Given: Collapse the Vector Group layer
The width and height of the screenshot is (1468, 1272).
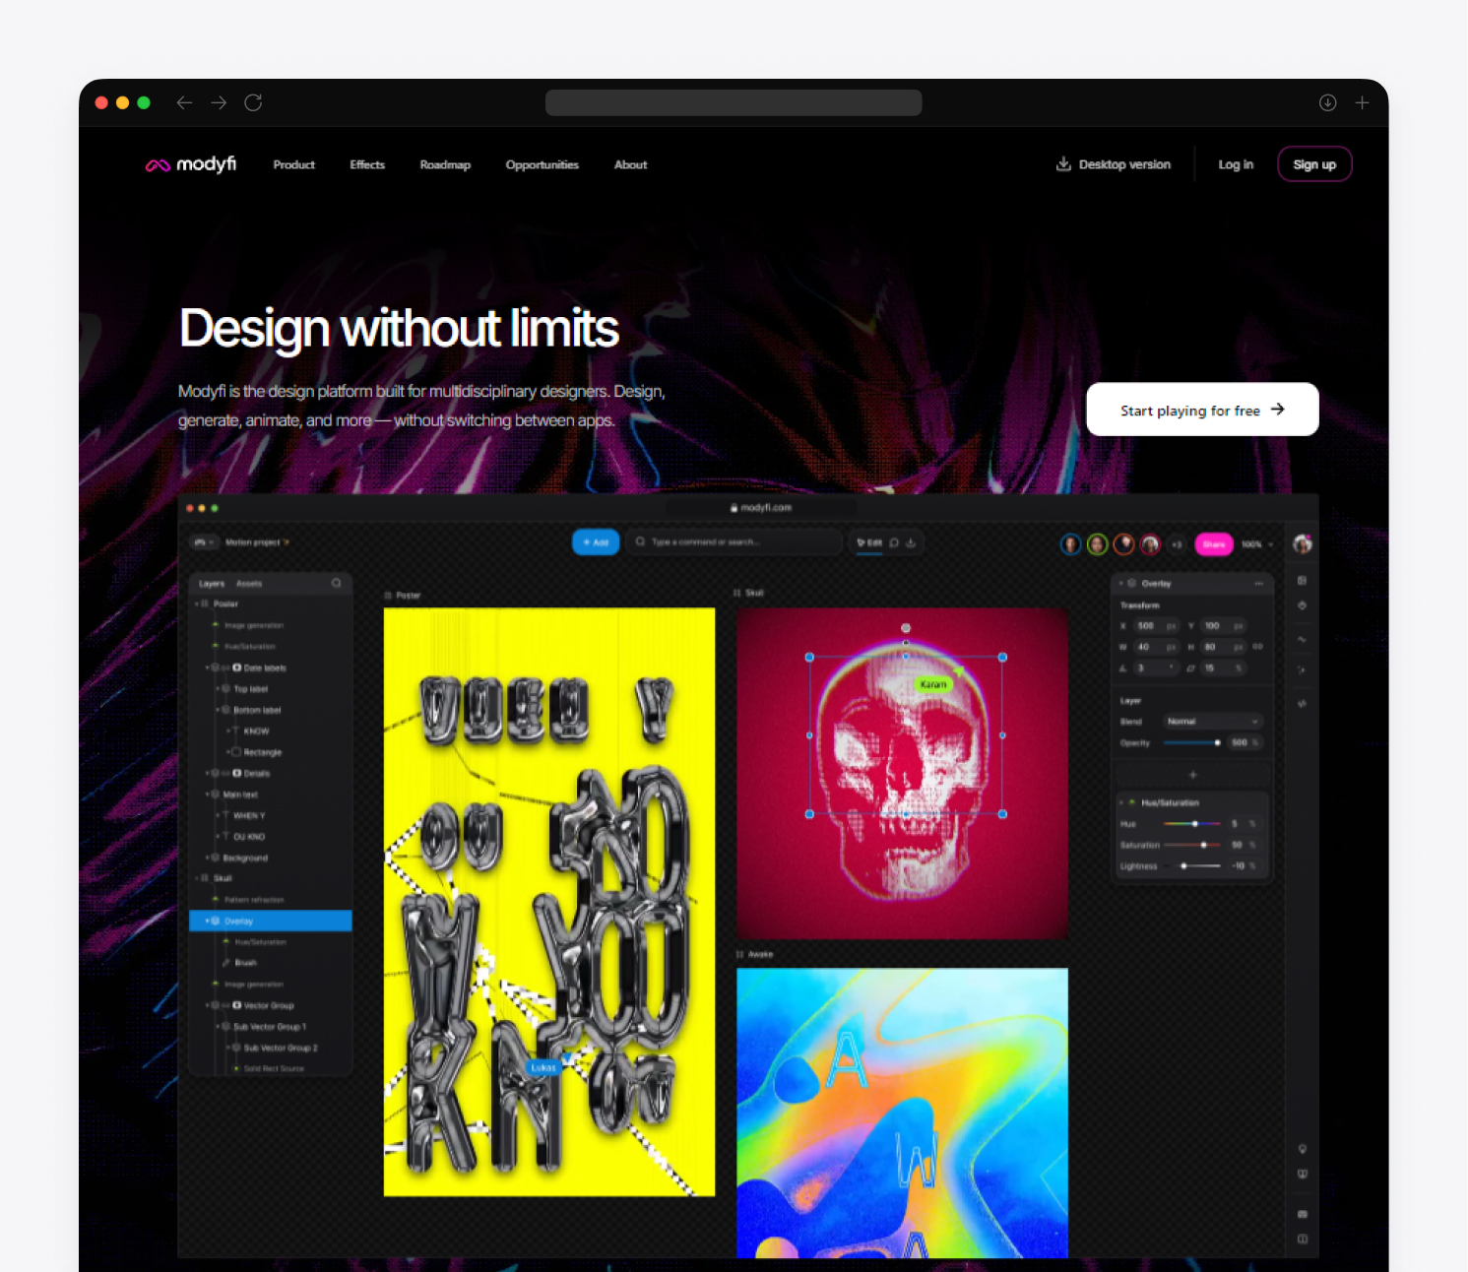Looking at the screenshot, I should (x=207, y=1005).
